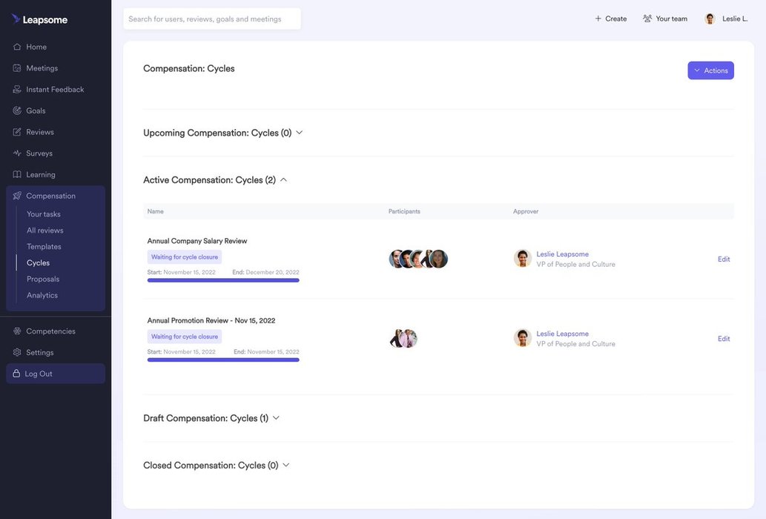Image resolution: width=766 pixels, height=519 pixels.
Task: Click the Home icon in sidebar
Action: tap(17, 47)
